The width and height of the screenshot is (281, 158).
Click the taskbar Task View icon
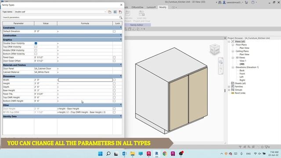tap(116, 154)
